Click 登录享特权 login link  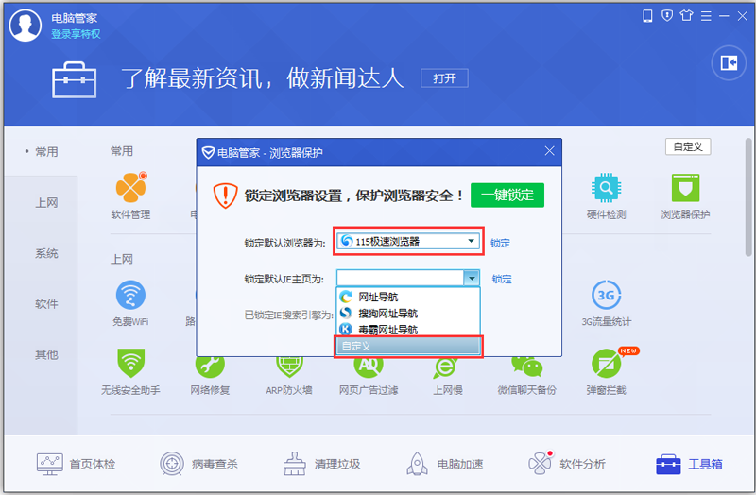[76, 34]
